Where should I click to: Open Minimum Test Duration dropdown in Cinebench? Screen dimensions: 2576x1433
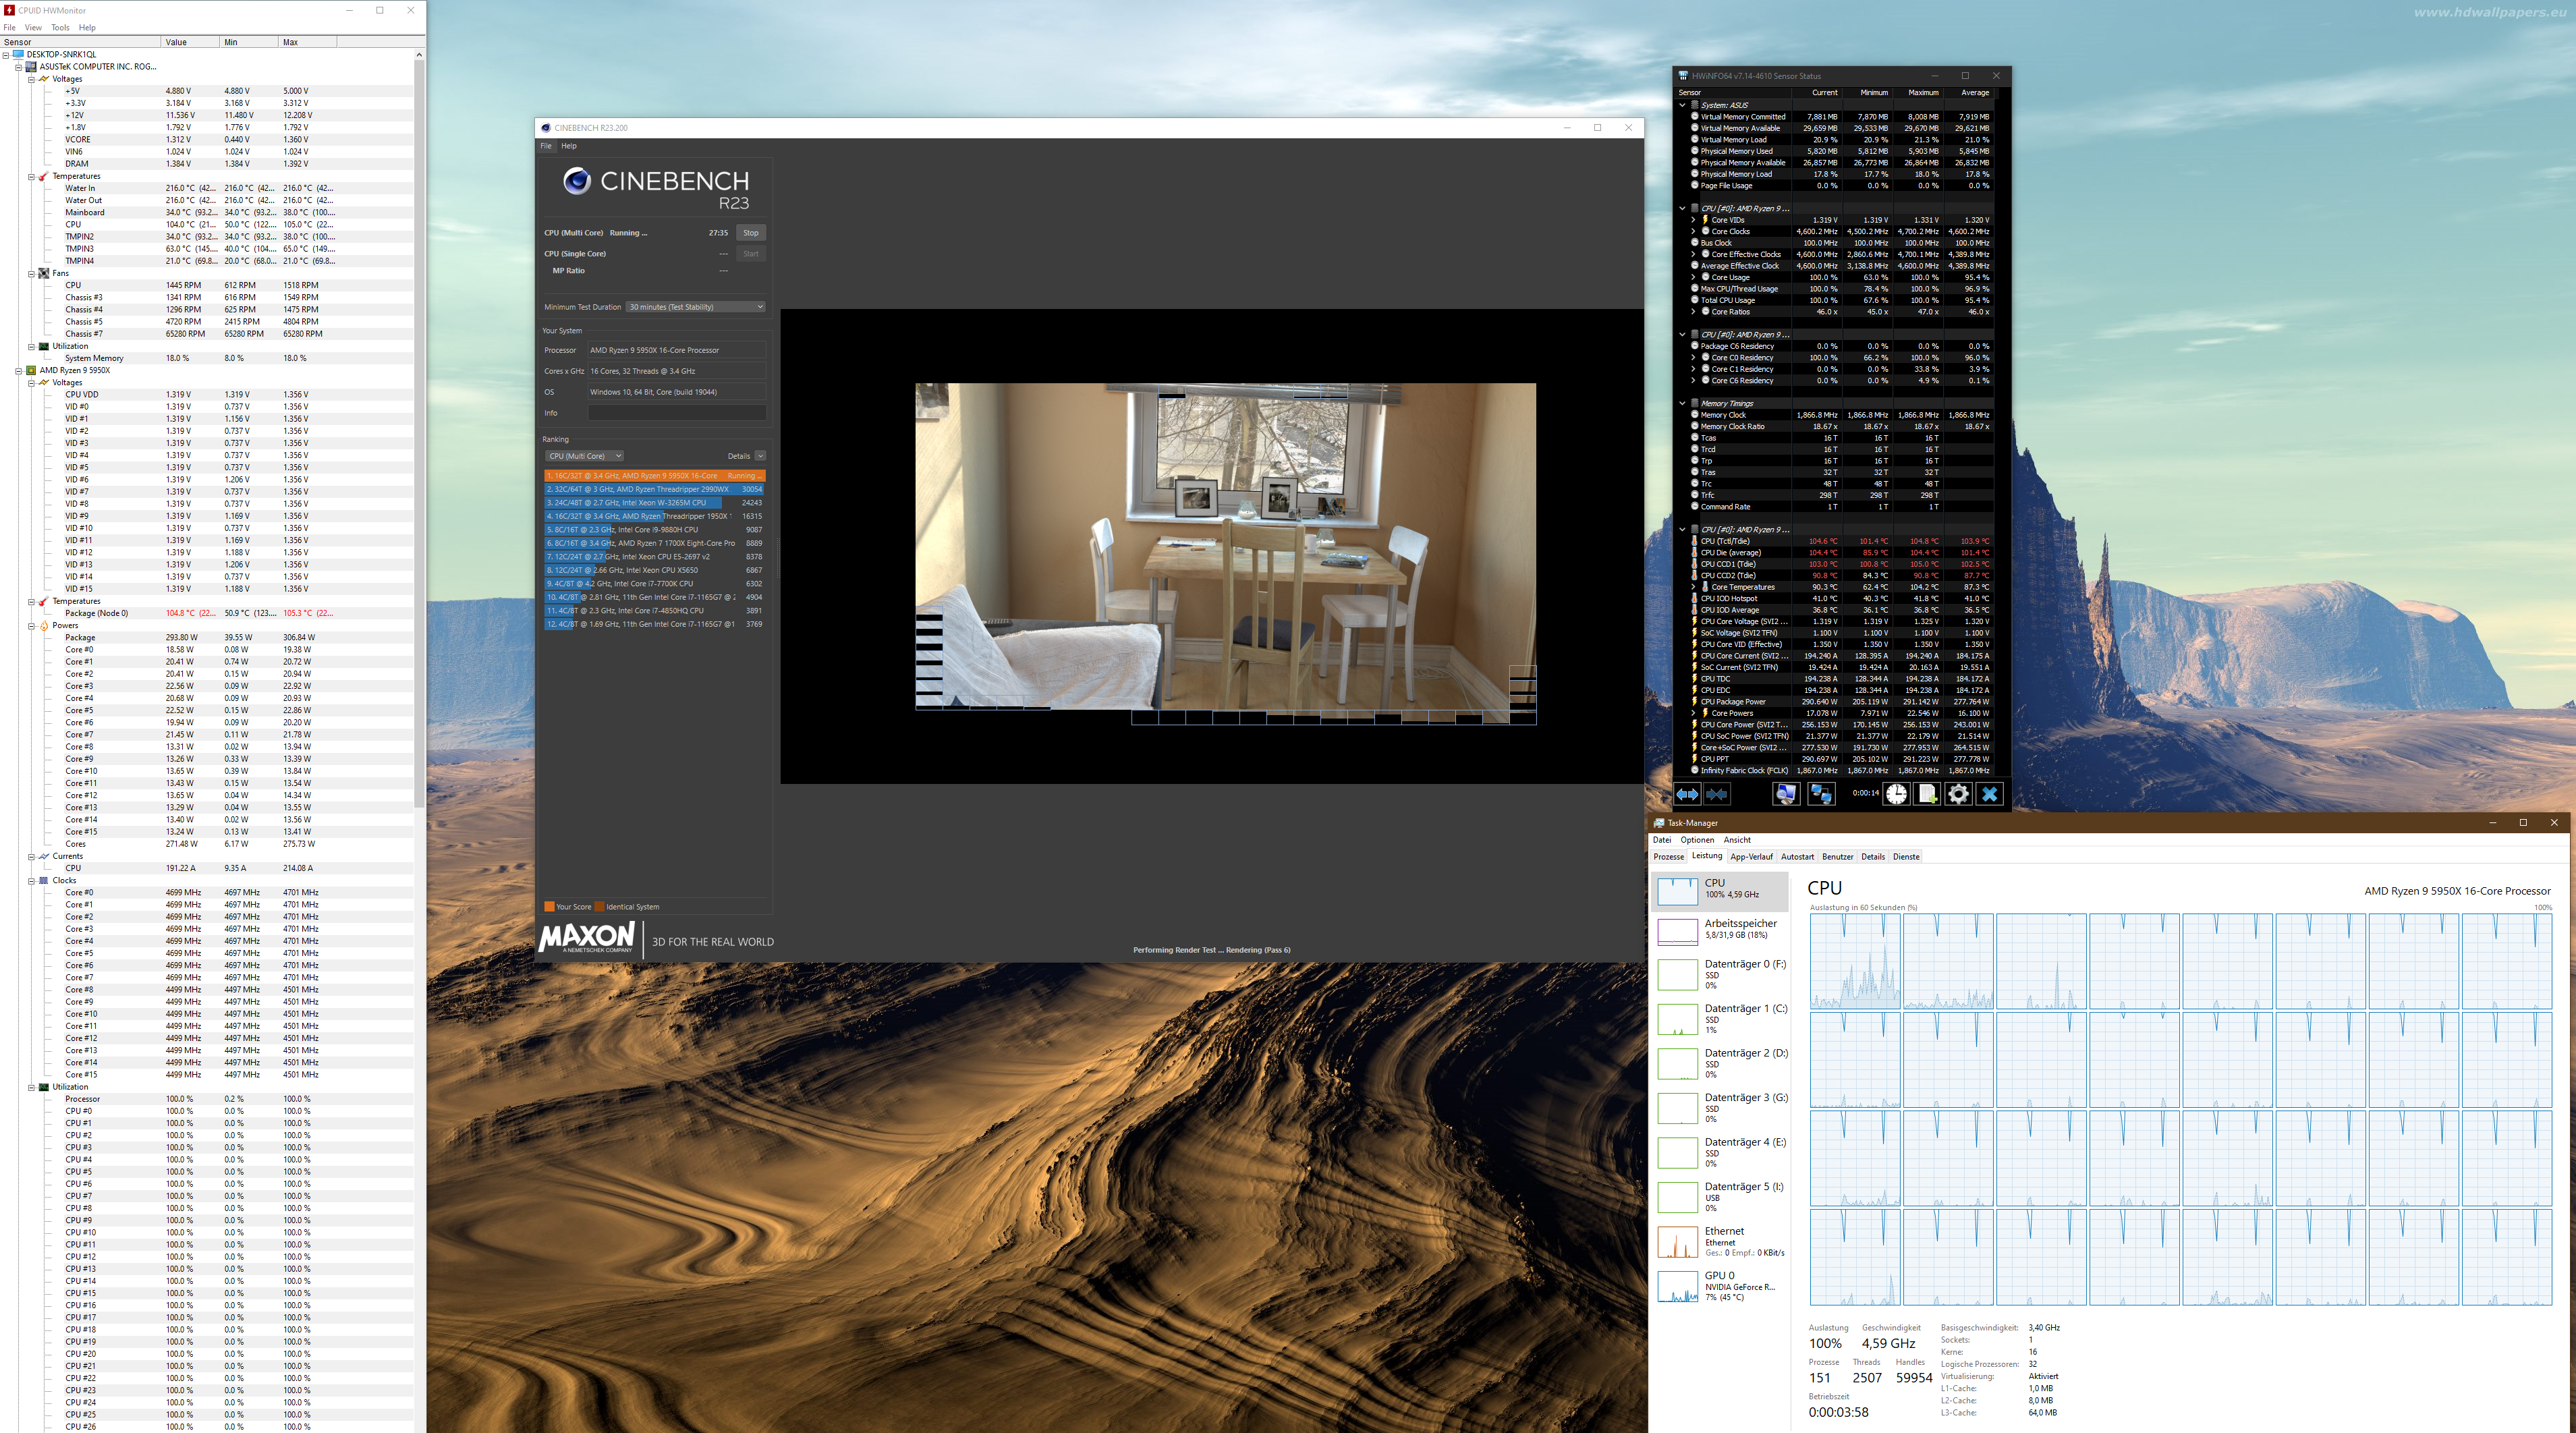pos(695,307)
